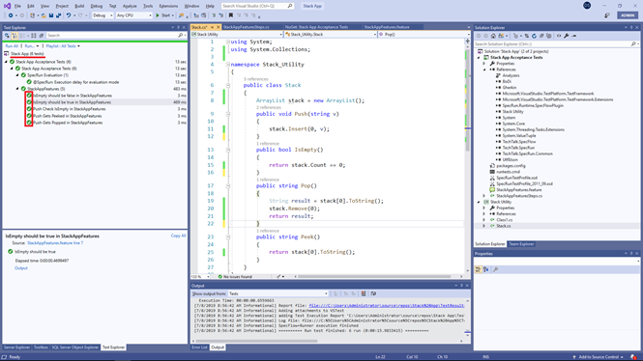The height and width of the screenshot is (361, 643).
Task: Switch to StackAppFeaturesSteps.cs tab
Action: click(246, 27)
